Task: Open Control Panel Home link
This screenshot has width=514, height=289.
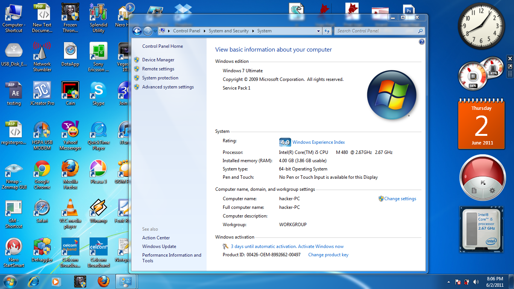Action: coord(163,46)
